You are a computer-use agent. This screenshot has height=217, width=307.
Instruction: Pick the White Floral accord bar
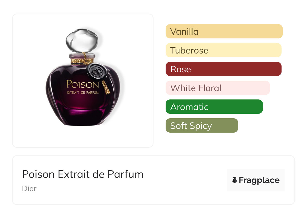tap(218, 88)
